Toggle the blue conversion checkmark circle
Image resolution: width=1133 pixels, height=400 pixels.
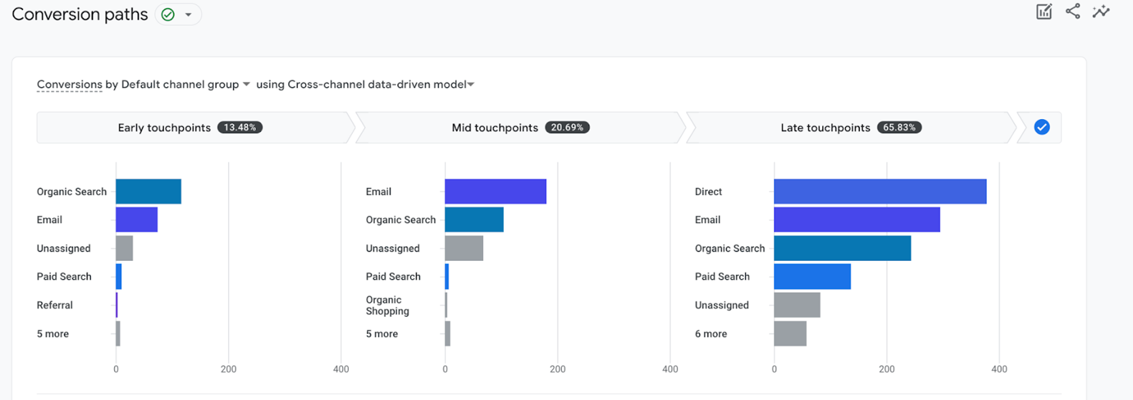click(x=1042, y=127)
